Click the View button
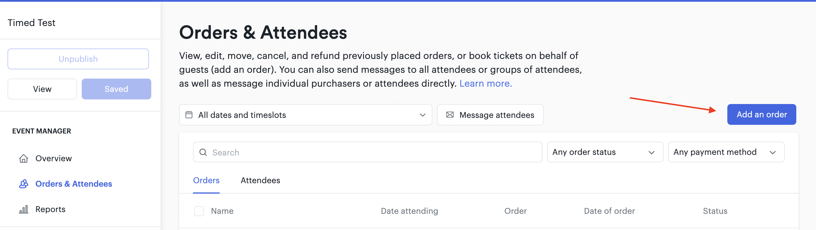The width and height of the screenshot is (816, 230). [42, 89]
